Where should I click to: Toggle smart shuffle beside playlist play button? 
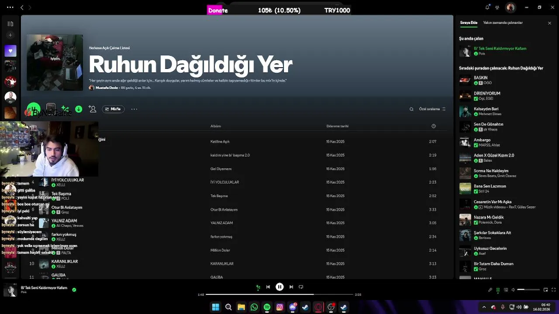(x=65, y=109)
